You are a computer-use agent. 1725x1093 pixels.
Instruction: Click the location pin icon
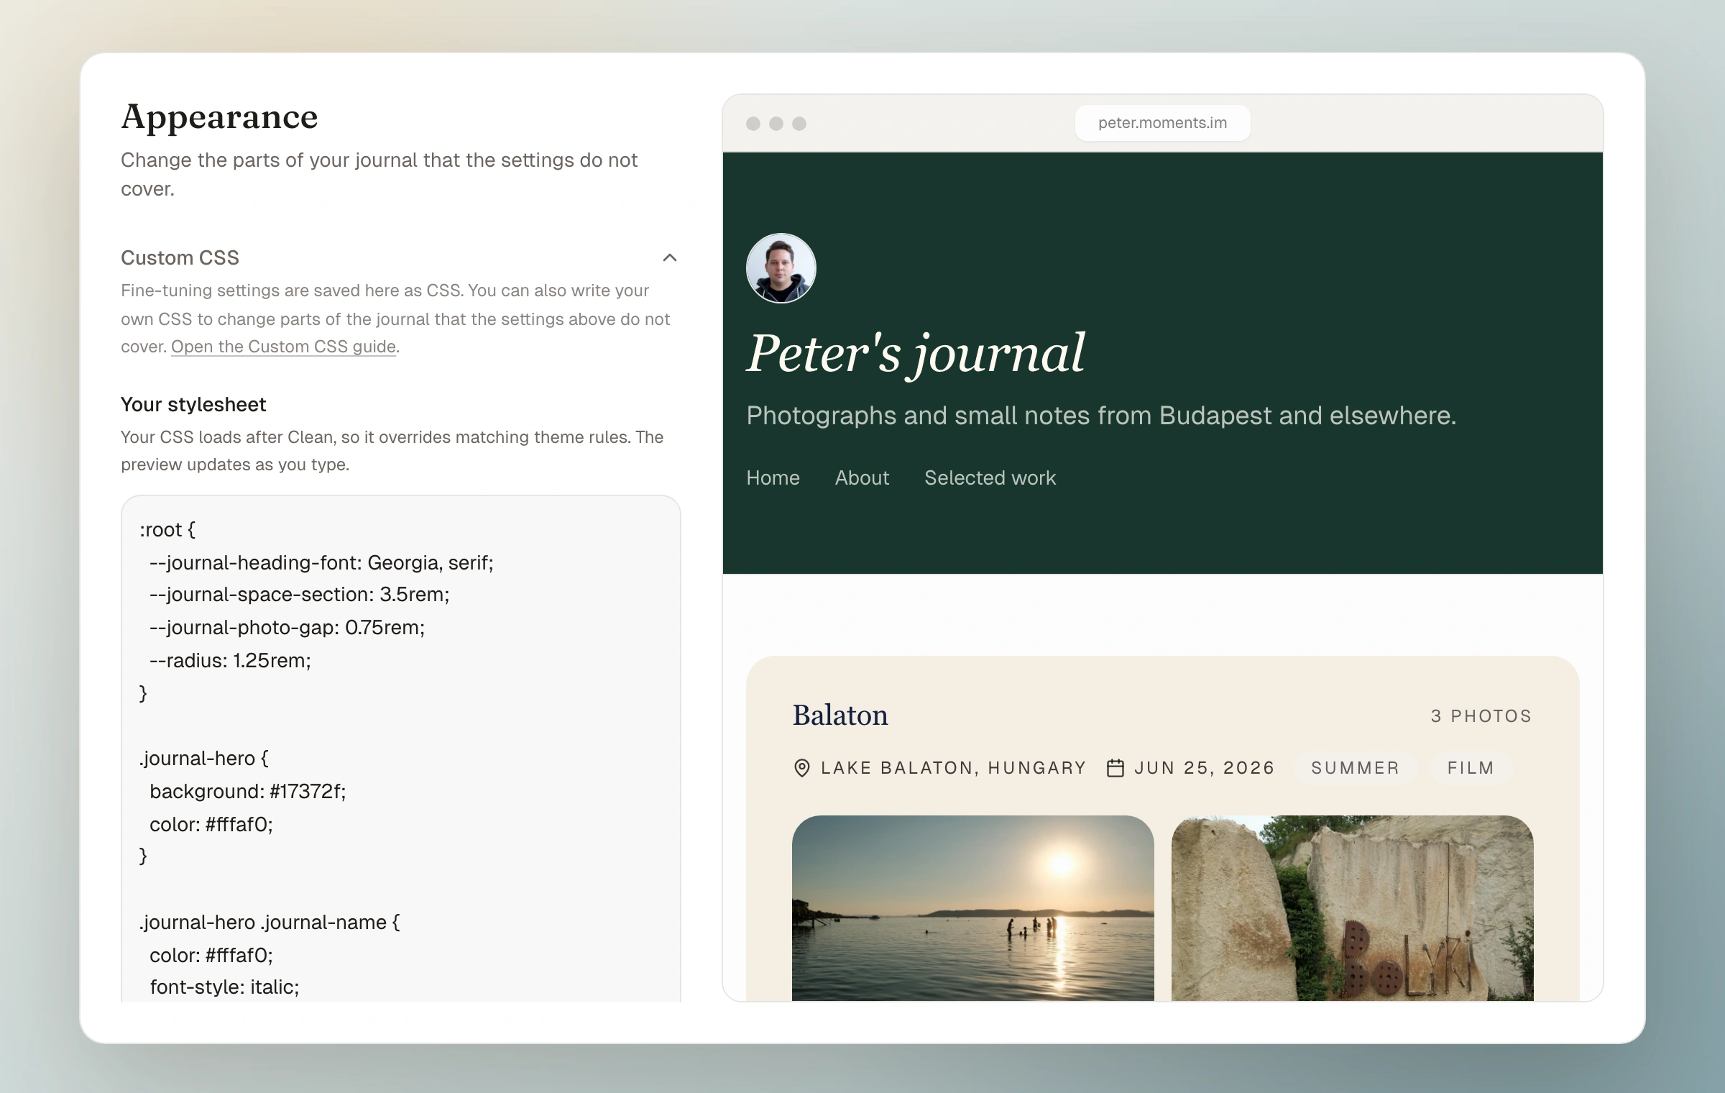801,768
